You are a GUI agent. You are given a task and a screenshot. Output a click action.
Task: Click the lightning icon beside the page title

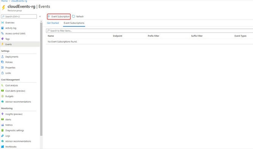[x=3, y=8]
